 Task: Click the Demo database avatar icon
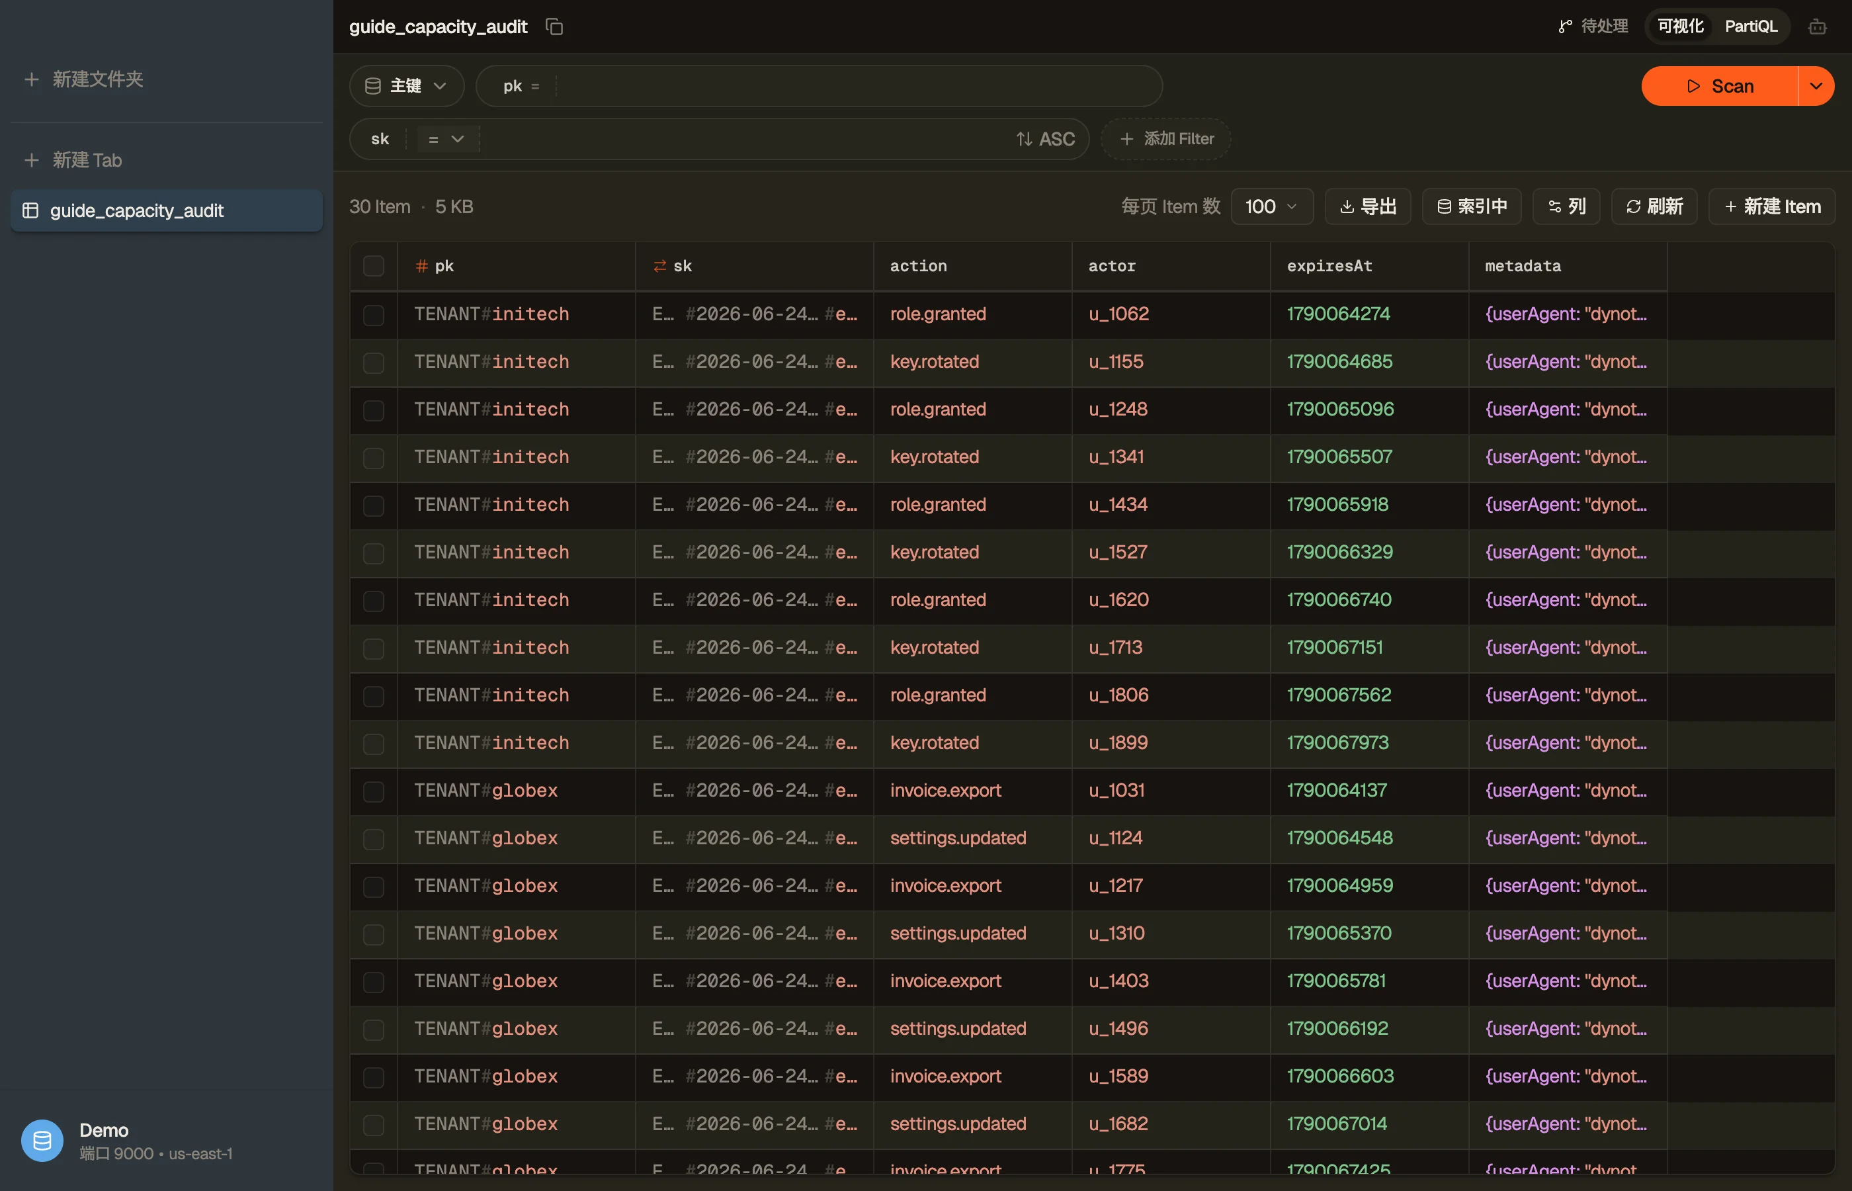tap(42, 1140)
